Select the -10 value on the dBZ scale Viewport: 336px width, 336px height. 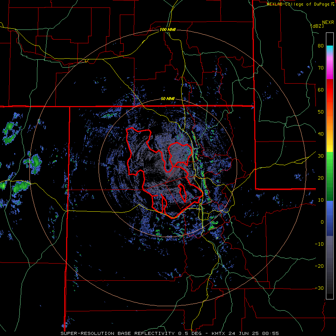point(319,244)
